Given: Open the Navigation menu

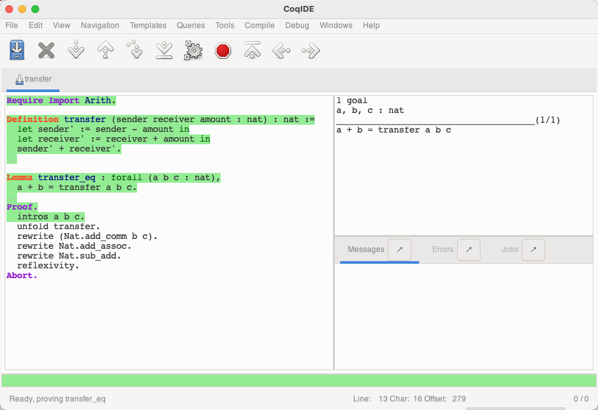Looking at the screenshot, I should [x=100, y=25].
